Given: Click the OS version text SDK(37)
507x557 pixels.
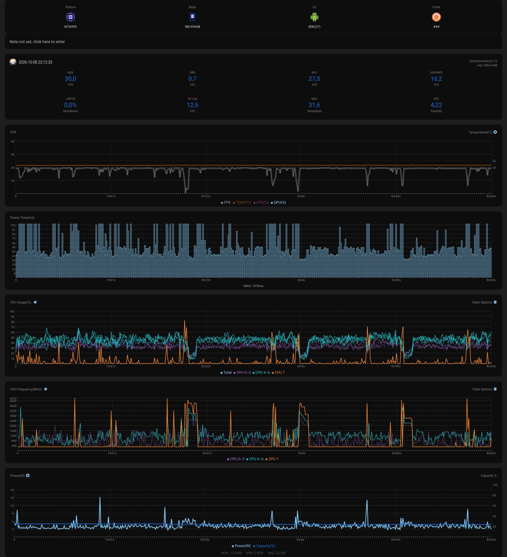Looking at the screenshot, I should click(314, 26).
